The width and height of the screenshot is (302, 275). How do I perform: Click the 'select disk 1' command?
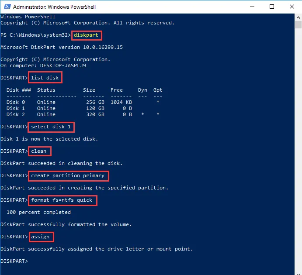coord(51,127)
